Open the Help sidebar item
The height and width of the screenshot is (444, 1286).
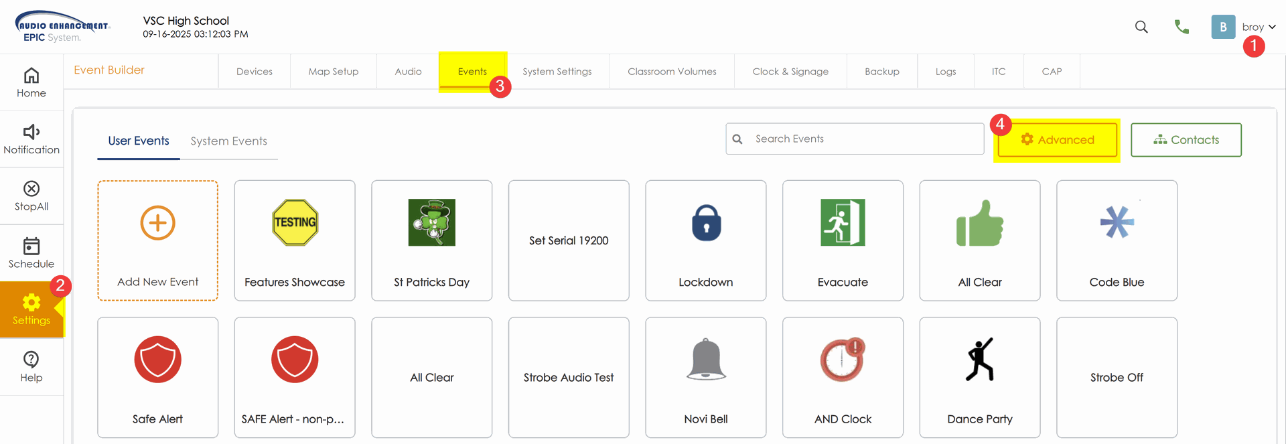point(31,367)
